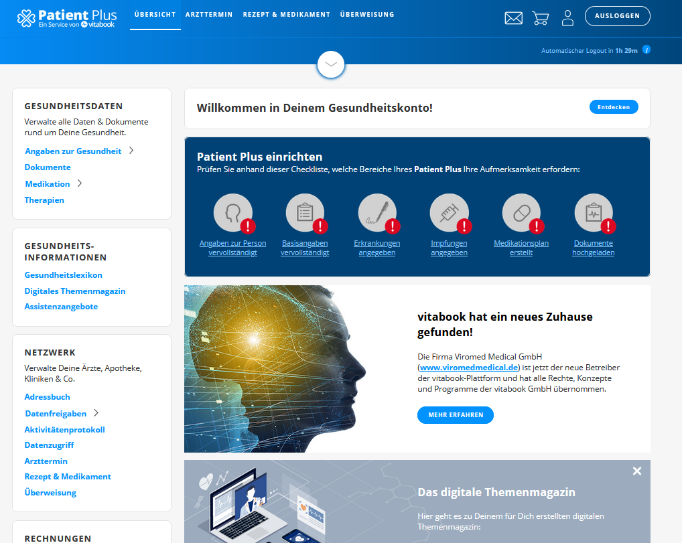
Task: Open Rezept & Medikament in Netzwerk panel
Action: (x=68, y=477)
